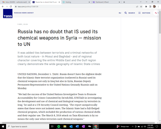Click the Share this page icon
The image size is (161, 129).
137,6
